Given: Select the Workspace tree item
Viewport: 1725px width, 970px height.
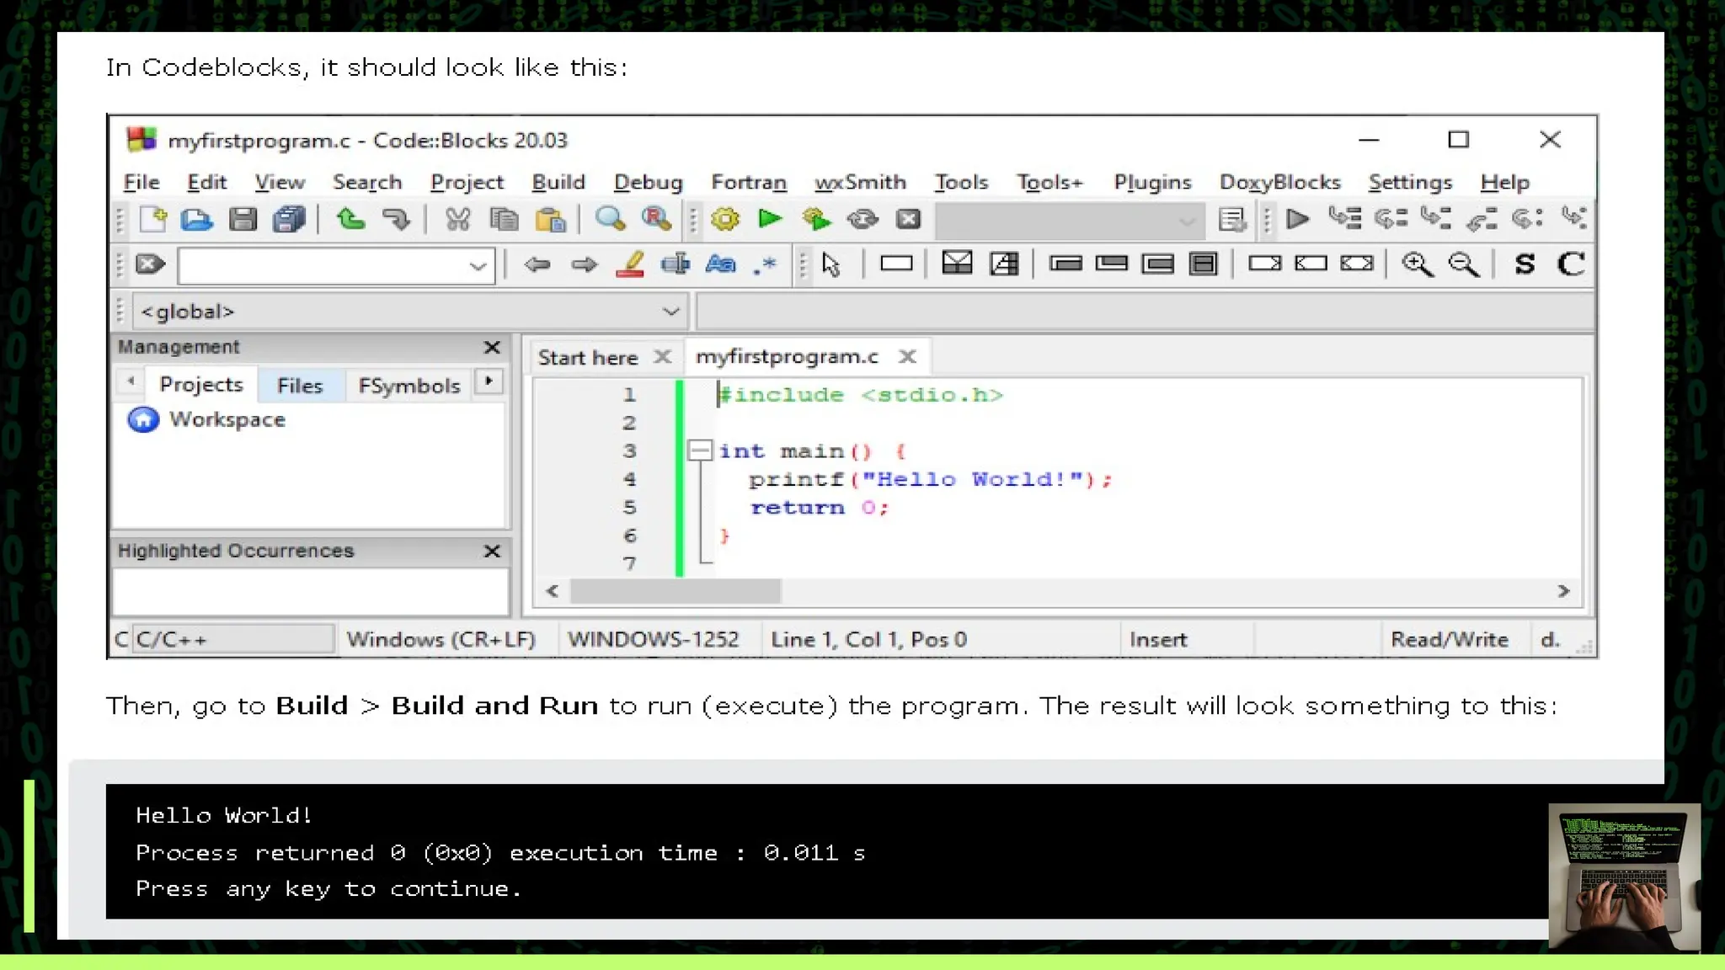Looking at the screenshot, I should pos(227,419).
